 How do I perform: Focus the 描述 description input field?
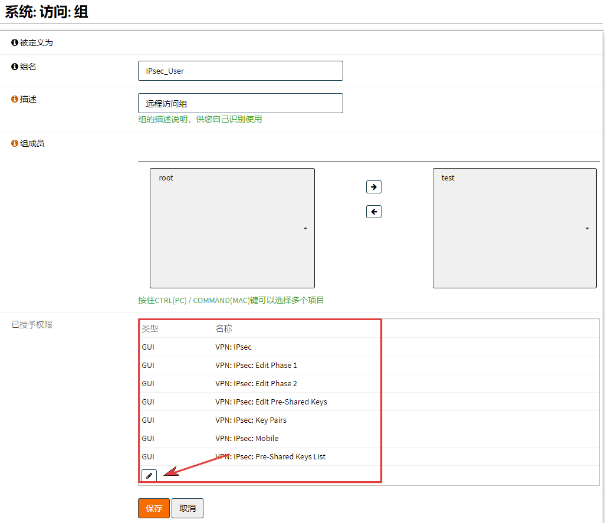(240, 103)
